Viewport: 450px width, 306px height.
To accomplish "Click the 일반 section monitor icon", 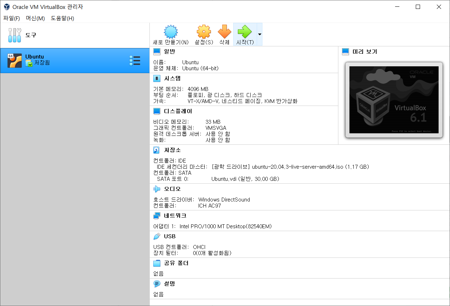I will (x=157, y=52).
